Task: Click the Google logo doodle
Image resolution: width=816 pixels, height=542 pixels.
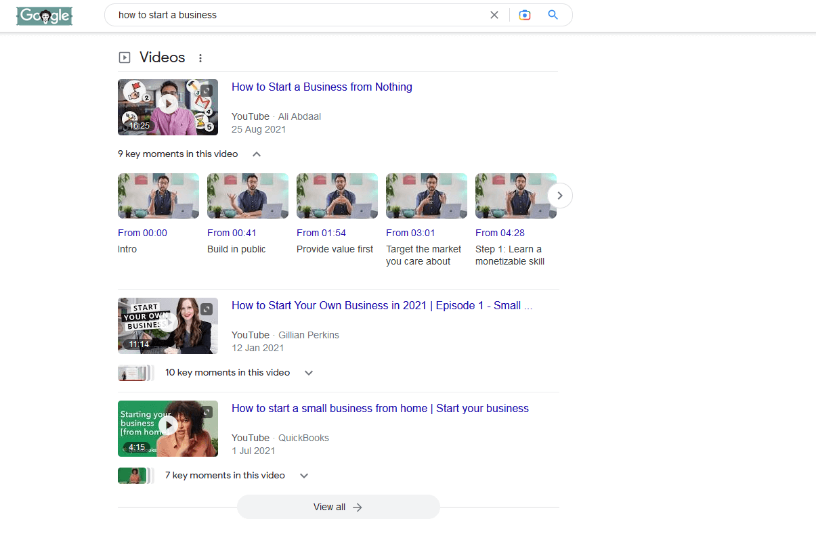Action: click(45, 16)
